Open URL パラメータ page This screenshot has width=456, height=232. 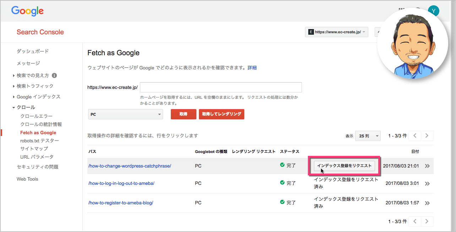[37, 157]
